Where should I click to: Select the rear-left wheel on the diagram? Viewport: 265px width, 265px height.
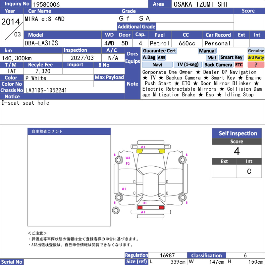(119, 197)
